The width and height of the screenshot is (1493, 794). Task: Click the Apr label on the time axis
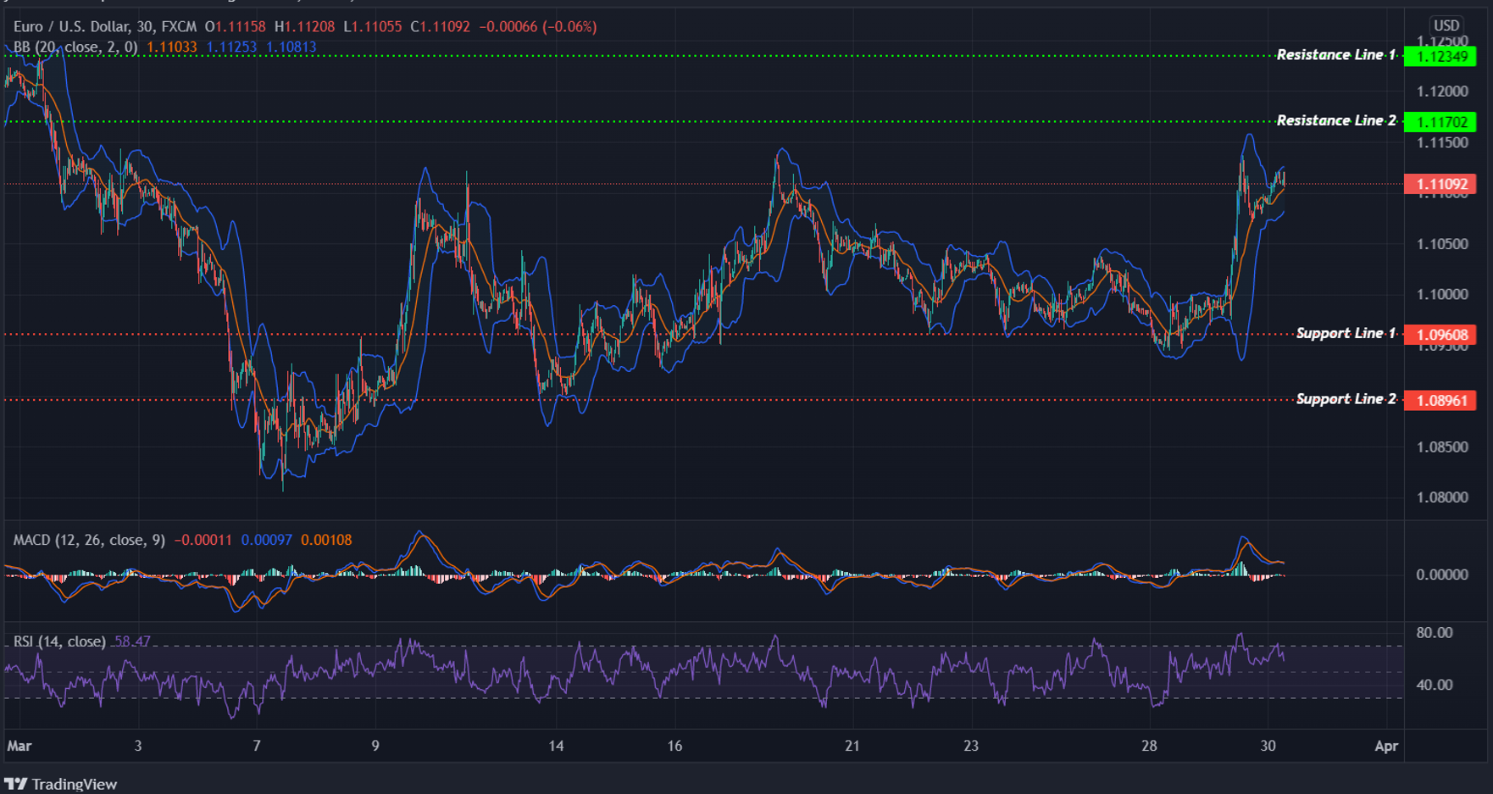click(x=1386, y=747)
